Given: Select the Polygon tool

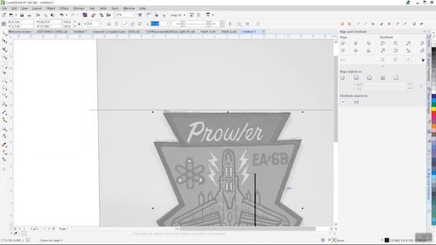Looking at the screenshot, I should coord(4,95).
